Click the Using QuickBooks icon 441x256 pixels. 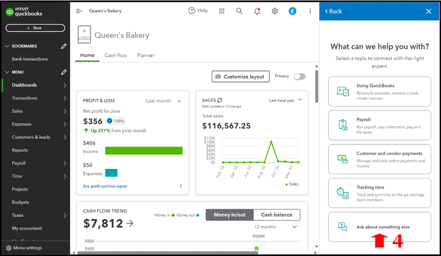tap(343, 91)
